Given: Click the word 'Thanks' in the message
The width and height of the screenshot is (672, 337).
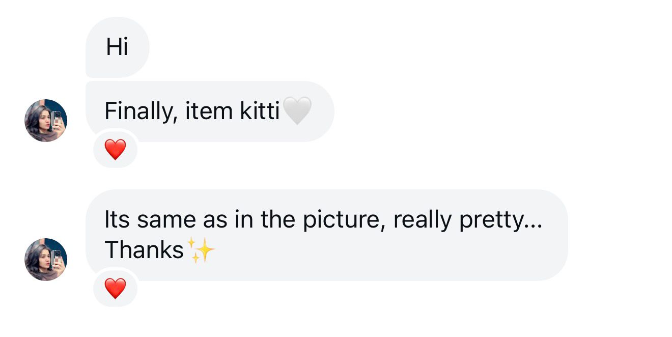Looking at the screenshot, I should coord(144,249).
